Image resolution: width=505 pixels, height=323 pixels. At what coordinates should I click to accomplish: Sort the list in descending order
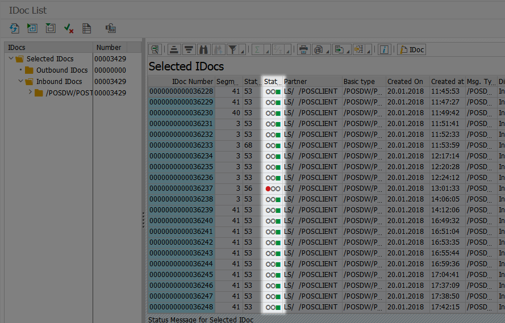tap(189, 49)
